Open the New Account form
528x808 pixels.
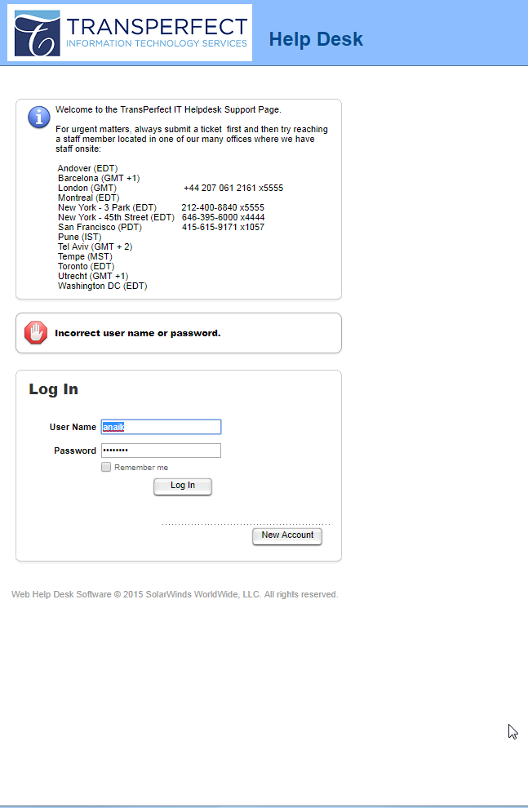[287, 535]
